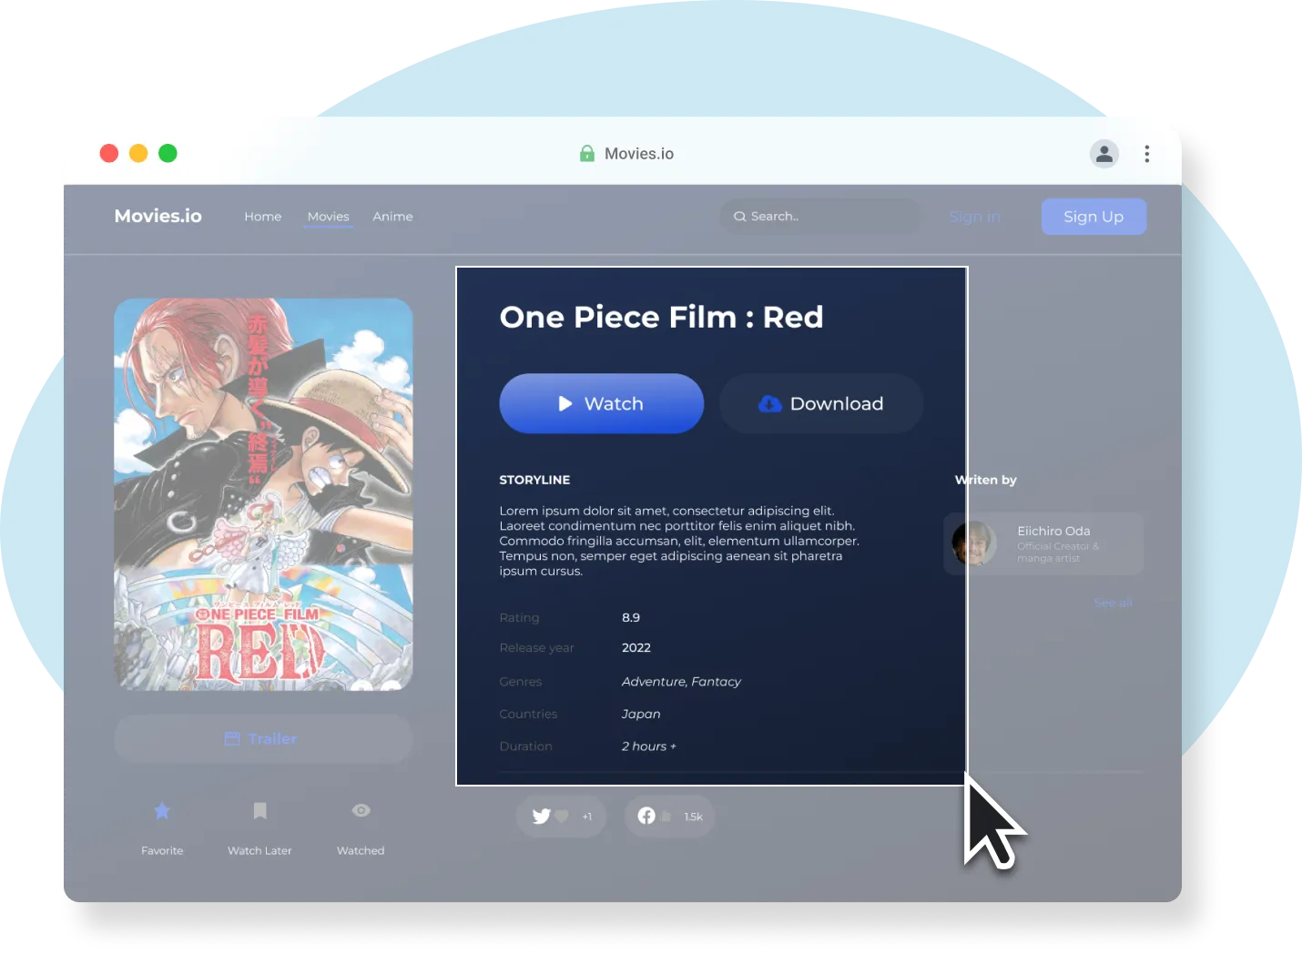Click the play triangle icon in Watch
This screenshot has width=1302, height=954.
[x=565, y=403]
